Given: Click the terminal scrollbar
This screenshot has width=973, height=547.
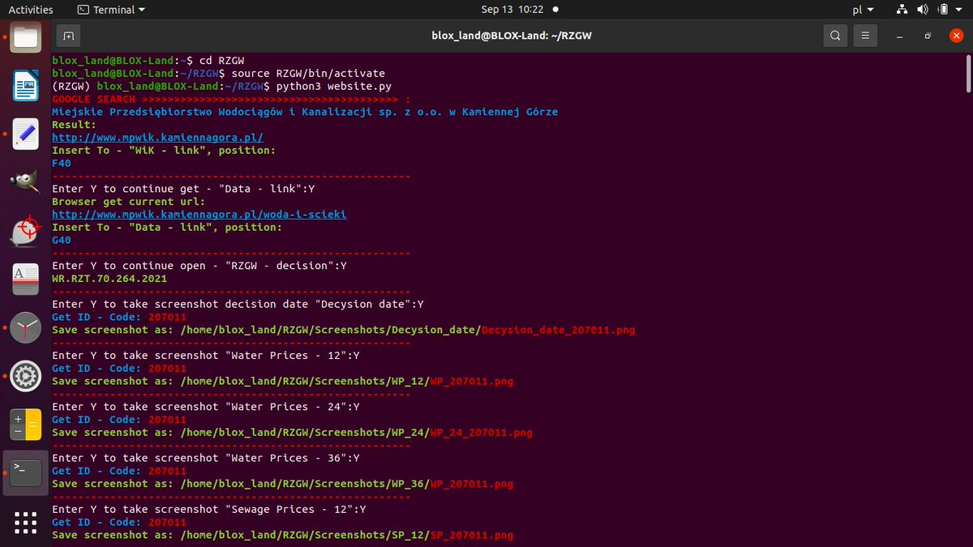Looking at the screenshot, I should 967,73.
